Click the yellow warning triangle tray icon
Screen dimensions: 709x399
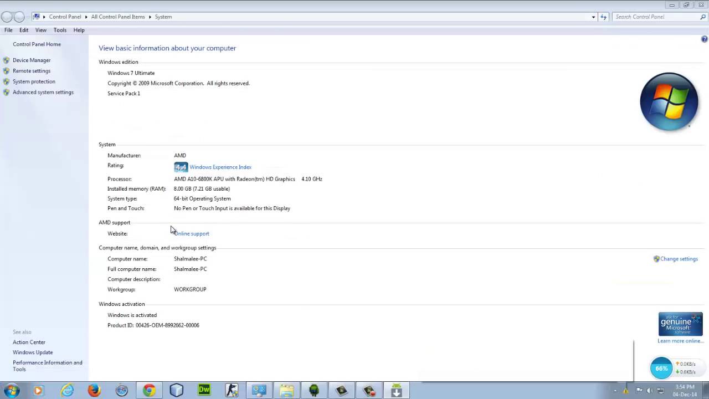tap(626, 390)
